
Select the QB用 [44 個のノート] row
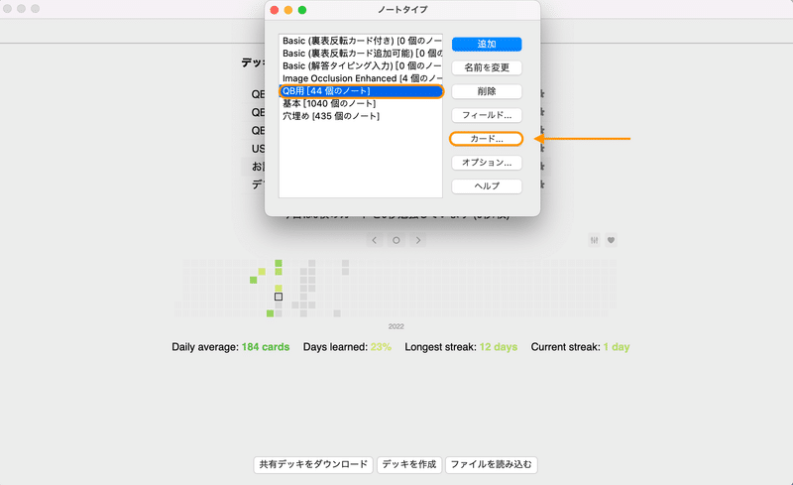coord(361,91)
